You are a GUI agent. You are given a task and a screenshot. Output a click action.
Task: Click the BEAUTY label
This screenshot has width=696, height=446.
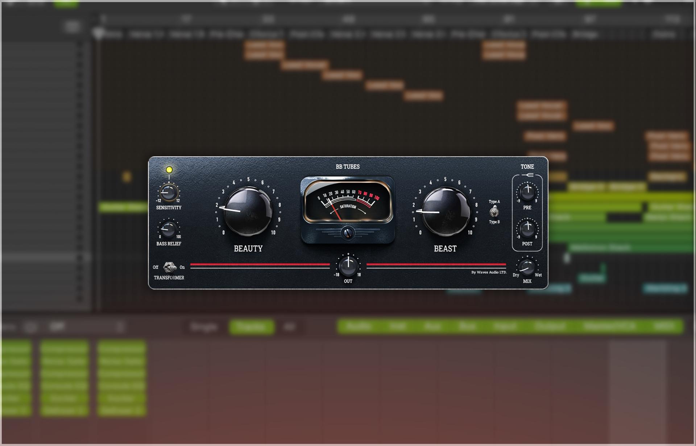(248, 249)
